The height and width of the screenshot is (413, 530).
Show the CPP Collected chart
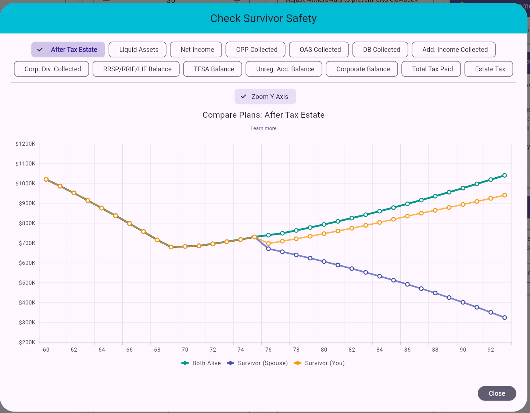[x=255, y=49]
